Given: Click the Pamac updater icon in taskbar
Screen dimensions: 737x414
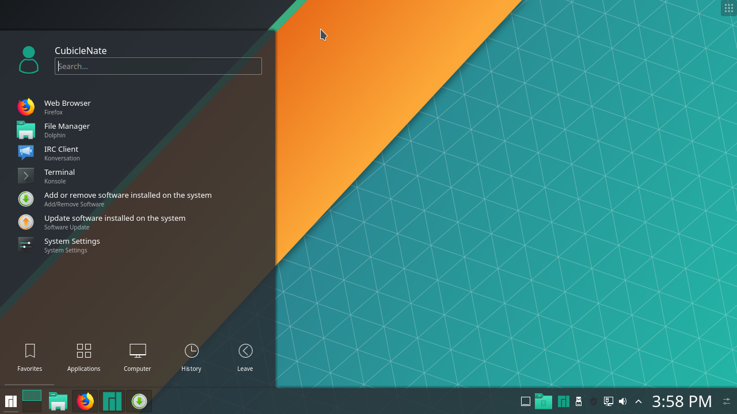Looking at the screenshot, I should pos(139,401).
